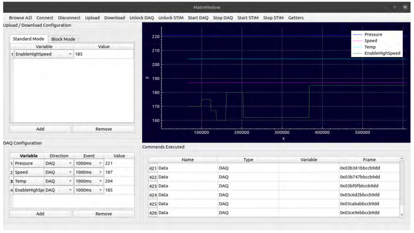Image resolution: width=414 pixels, height=233 pixels.
Task: Click Add under Upload/Download Configuration
Action: pos(40,129)
